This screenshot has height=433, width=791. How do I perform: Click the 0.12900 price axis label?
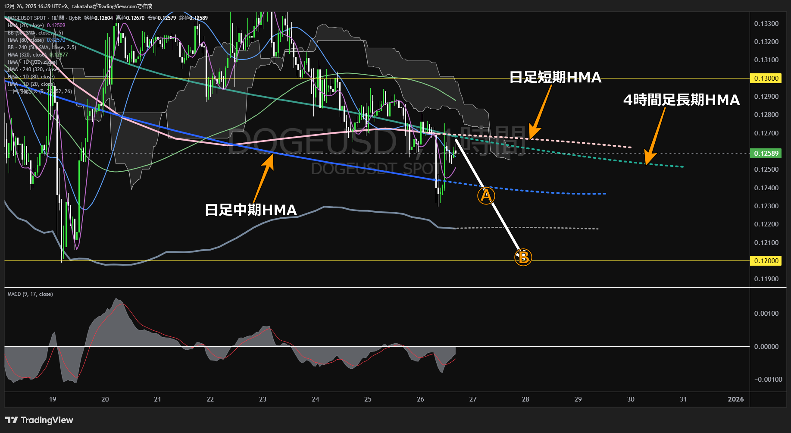[766, 97]
